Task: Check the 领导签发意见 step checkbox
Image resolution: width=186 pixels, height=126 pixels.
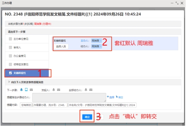Action: tap(10, 64)
